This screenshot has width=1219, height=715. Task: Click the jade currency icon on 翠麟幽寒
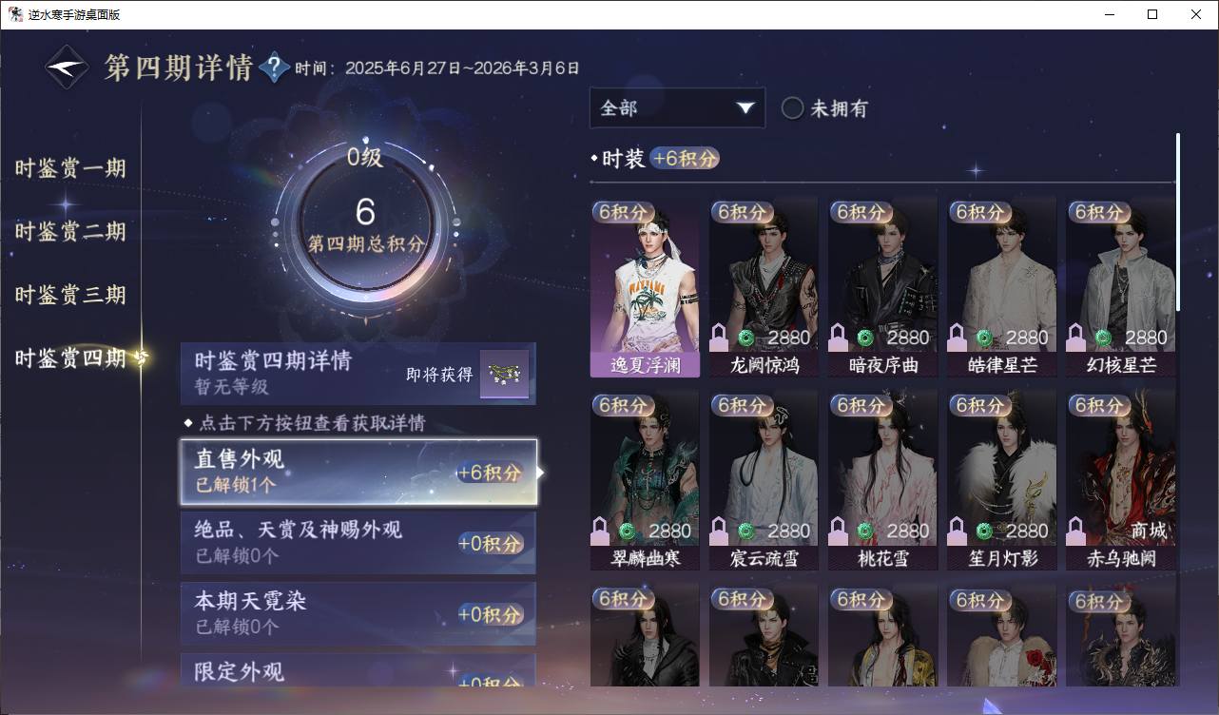pyautogui.click(x=627, y=531)
